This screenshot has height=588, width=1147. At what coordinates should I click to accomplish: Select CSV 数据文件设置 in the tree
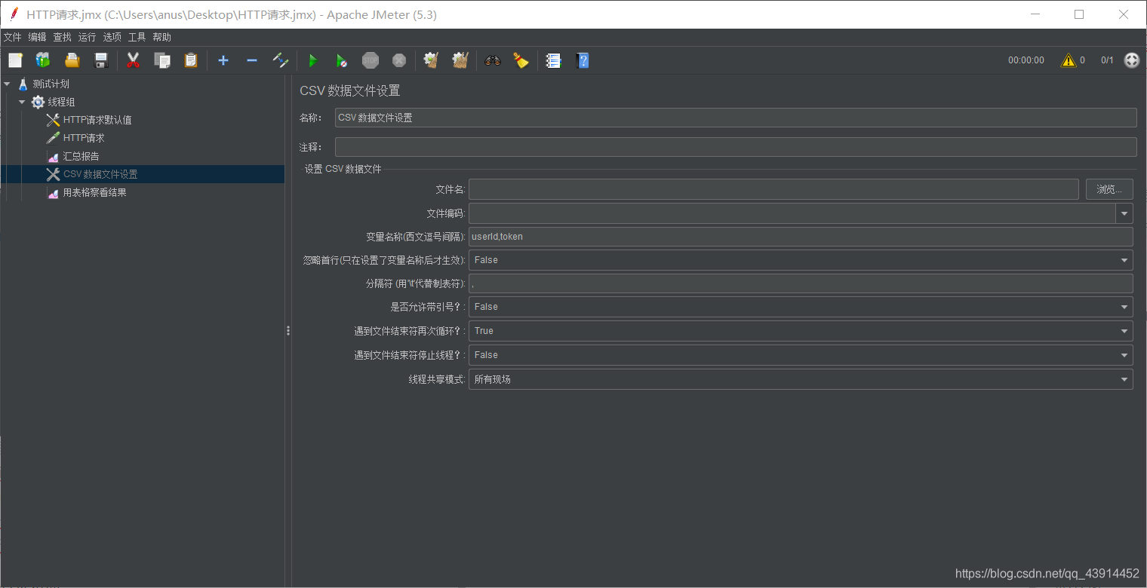[x=100, y=174]
